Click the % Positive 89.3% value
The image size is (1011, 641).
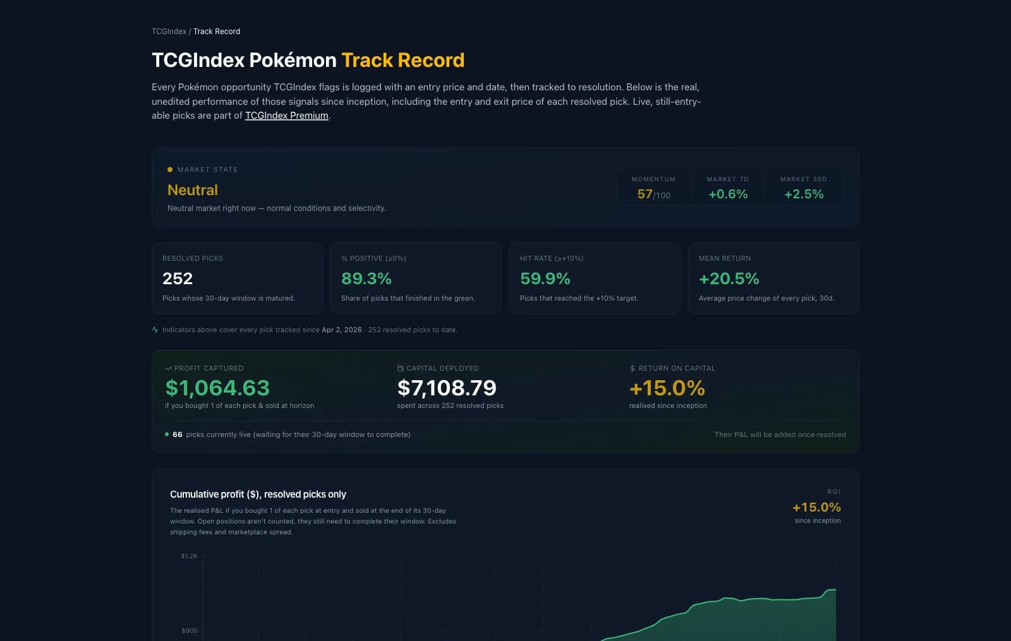[366, 279]
